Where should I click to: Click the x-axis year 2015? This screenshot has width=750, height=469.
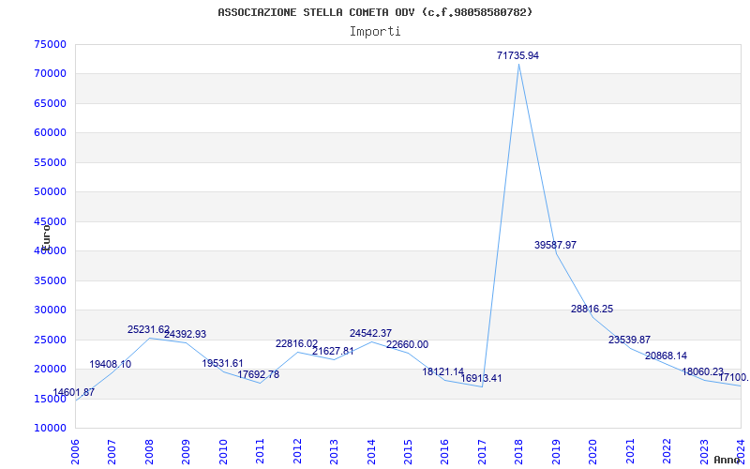click(x=408, y=451)
